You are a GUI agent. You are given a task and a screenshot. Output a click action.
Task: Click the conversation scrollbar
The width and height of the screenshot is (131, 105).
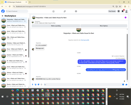tap(127, 57)
